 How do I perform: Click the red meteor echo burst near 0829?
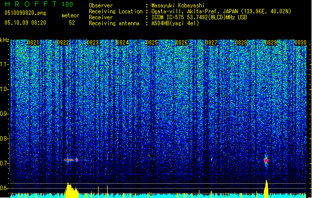[266, 160]
